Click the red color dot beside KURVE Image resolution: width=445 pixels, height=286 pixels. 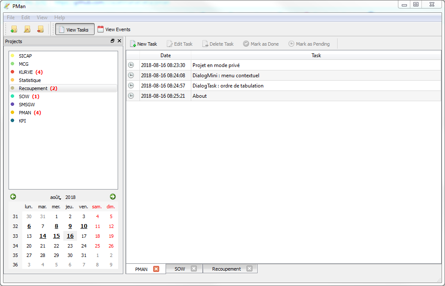12,72
